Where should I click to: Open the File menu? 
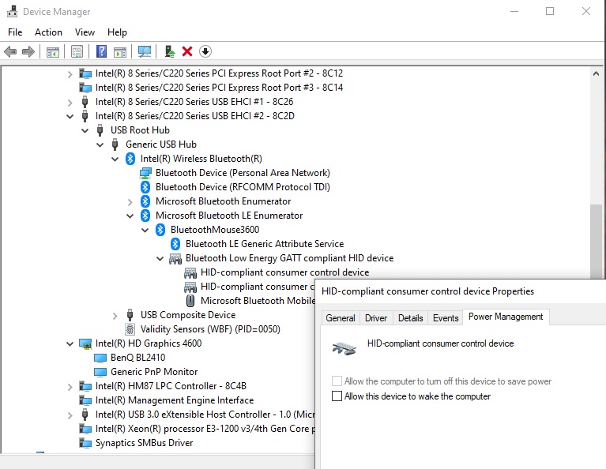15,32
